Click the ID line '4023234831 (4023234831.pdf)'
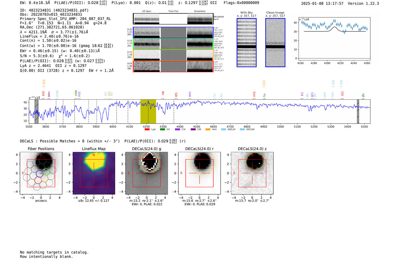Image resolution: width=399 pixels, height=272 pixels. tap(54, 10)
